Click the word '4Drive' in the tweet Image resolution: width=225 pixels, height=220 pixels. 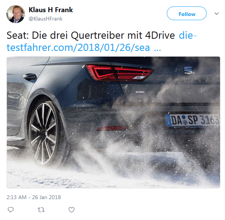160,35
